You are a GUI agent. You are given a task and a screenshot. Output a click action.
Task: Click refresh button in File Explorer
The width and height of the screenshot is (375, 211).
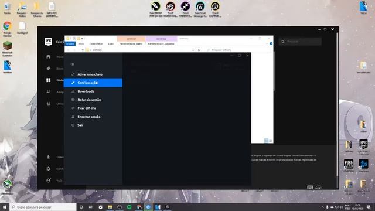pos(199,50)
